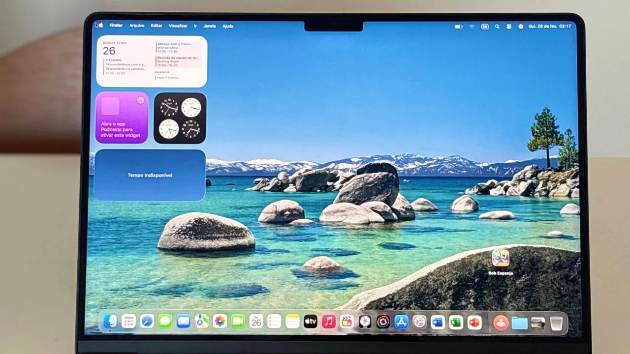Image resolution: width=630 pixels, height=354 pixels.
Task: Open the Apple TV app in the Dock
Action: click(x=311, y=322)
